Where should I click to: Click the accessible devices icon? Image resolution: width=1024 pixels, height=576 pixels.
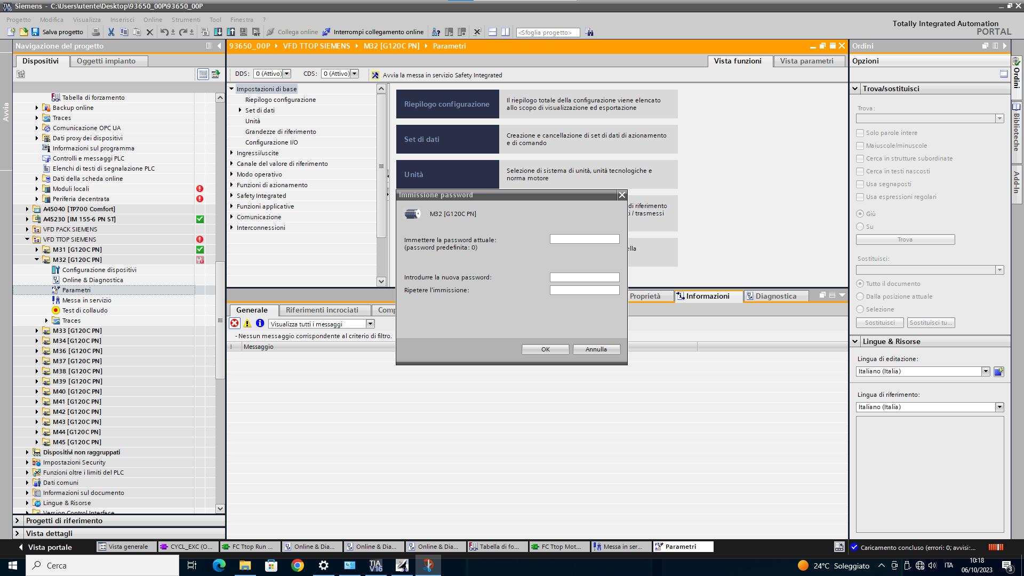coord(436,32)
